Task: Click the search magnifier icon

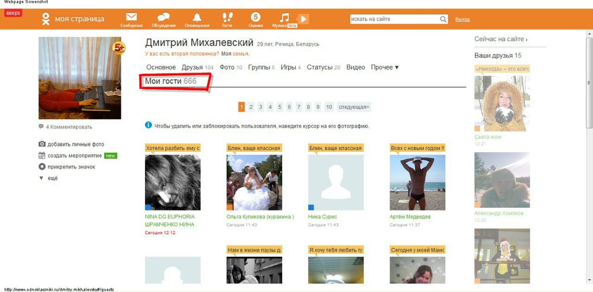Action: point(443,19)
